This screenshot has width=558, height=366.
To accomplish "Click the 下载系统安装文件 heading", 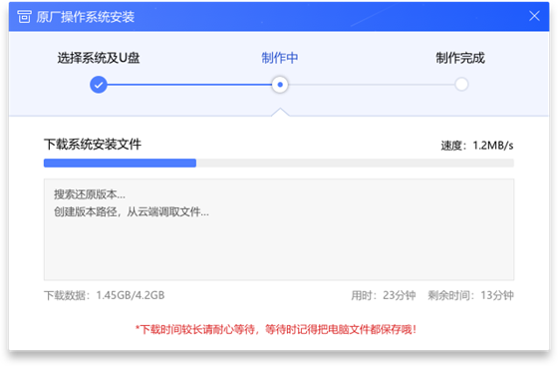I will pyautogui.click(x=93, y=145).
